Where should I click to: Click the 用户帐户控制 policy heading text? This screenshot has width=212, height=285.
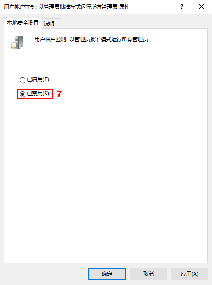[x=91, y=39]
